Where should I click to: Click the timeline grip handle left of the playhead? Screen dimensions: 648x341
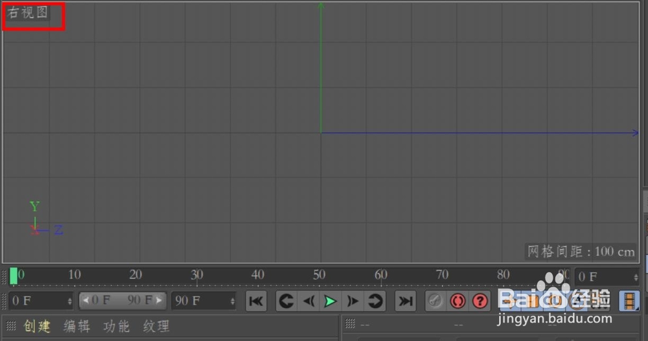click(4, 277)
